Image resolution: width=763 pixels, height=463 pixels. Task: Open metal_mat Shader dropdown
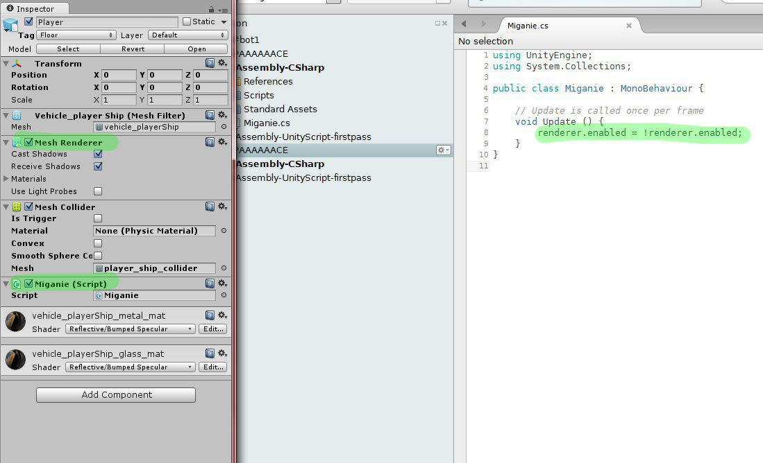pyautogui.click(x=131, y=329)
